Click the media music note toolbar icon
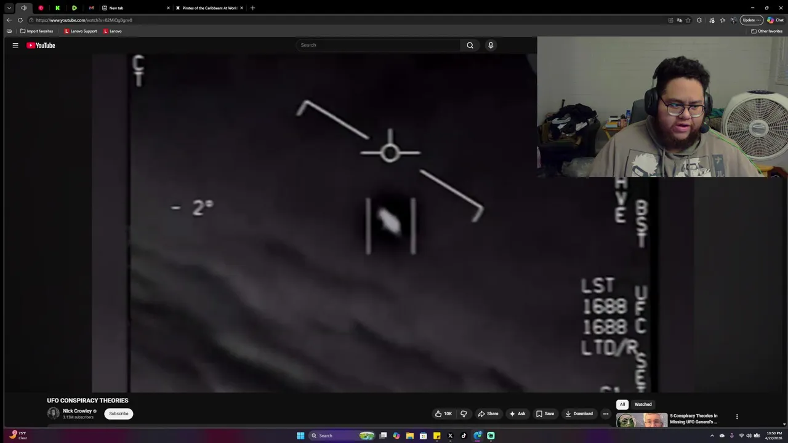 pyautogui.click(x=712, y=20)
